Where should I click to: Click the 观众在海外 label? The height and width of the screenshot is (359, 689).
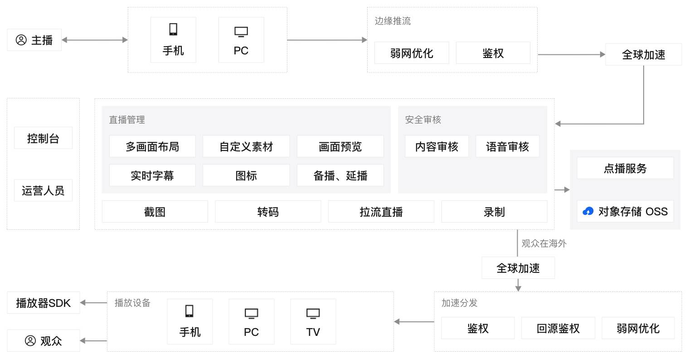pyautogui.click(x=544, y=243)
